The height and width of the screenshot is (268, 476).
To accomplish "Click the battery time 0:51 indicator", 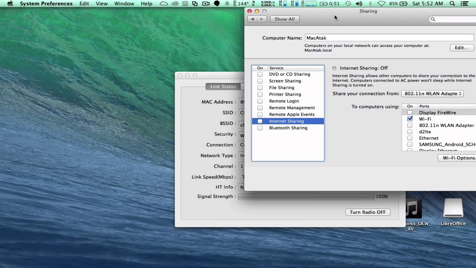I will tap(330, 3).
